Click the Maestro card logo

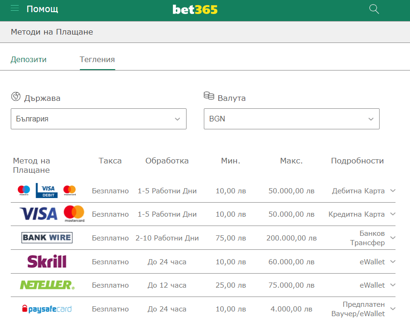pos(24,191)
